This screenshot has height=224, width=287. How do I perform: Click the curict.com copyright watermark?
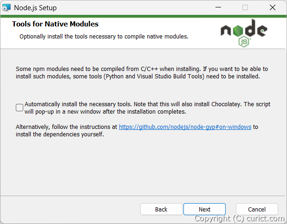(239, 219)
